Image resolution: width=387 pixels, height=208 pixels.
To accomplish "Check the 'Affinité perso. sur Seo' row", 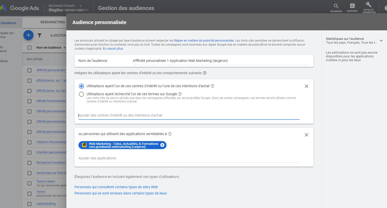I will pyautogui.click(x=29, y=91).
